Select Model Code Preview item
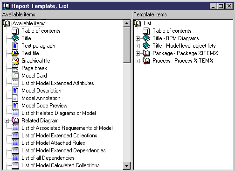Image resolution: width=235 pixels, height=171 pixels. [x=44, y=106]
